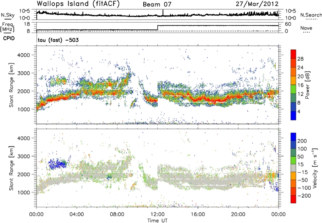
Task: Click the '-200' tick on the Velocity scale
Action: pos(304,196)
